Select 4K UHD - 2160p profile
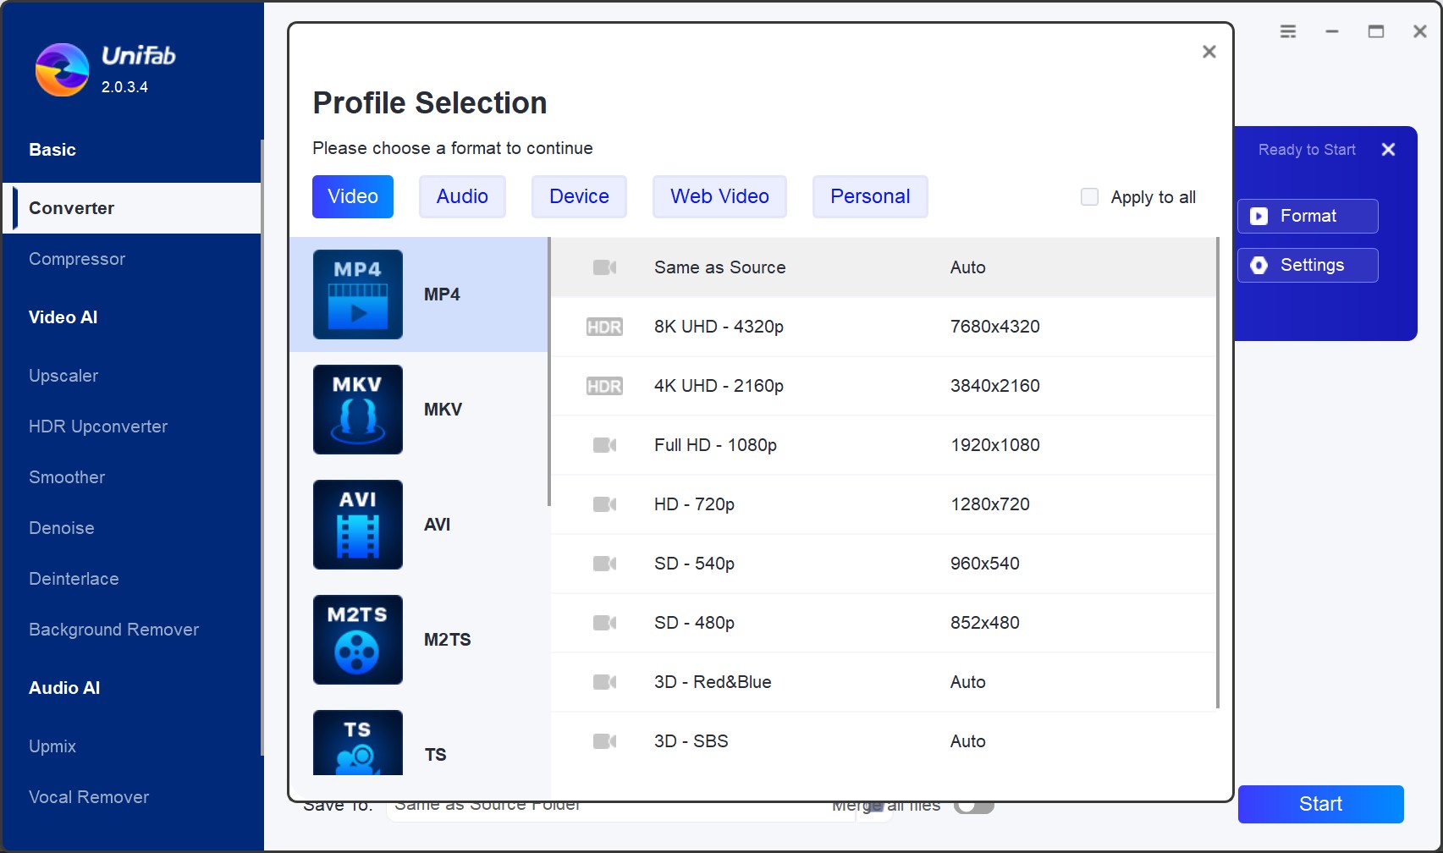The image size is (1443, 853). pyautogui.click(x=883, y=386)
